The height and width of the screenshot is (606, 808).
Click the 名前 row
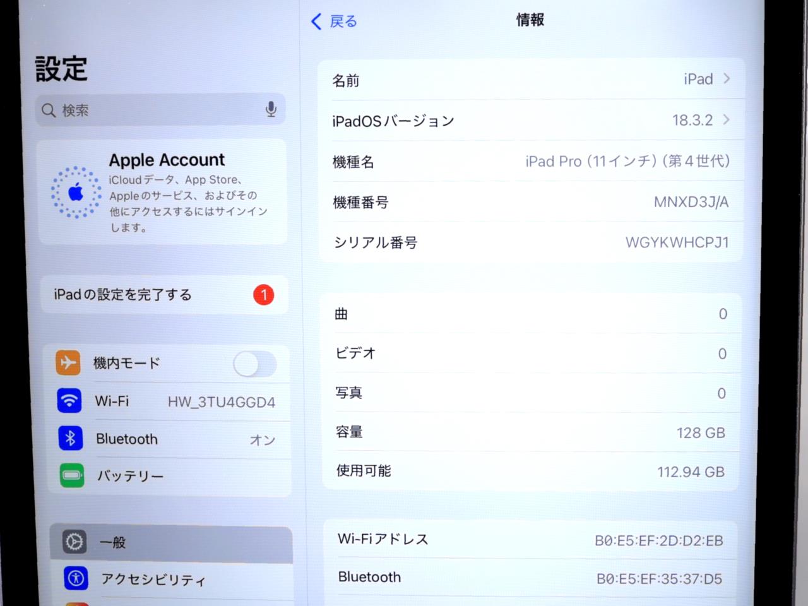(532, 80)
